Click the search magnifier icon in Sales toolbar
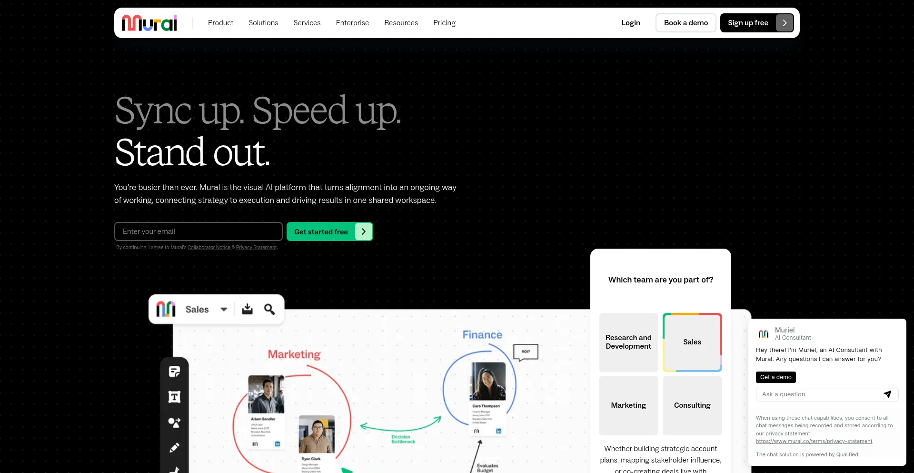Viewport: 914px width, 473px height. click(269, 309)
